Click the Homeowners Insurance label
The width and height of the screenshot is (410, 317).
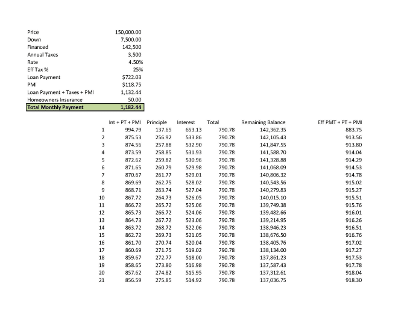[55, 100]
